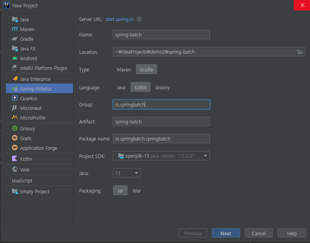Image resolution: width=310 pixels, height=243 pixels.
Task: Select JavaScript in the project list
Action: click(39, 181)
